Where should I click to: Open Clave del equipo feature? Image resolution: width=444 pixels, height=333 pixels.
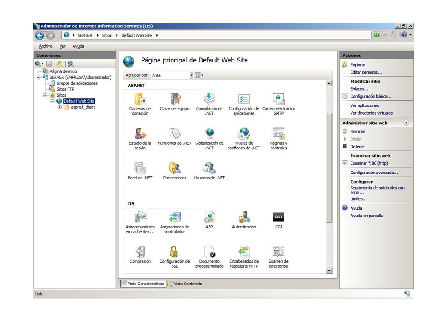click(174, 102)
